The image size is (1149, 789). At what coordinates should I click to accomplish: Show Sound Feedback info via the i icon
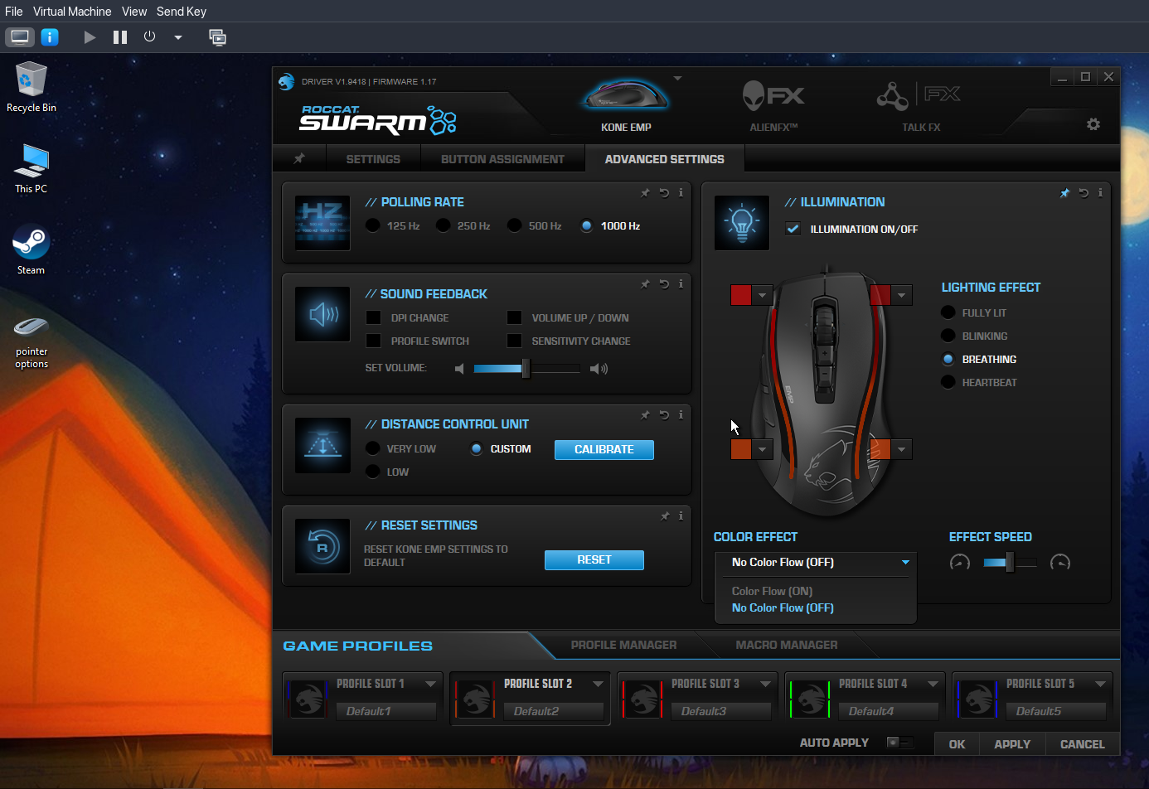tap(681, 283)
